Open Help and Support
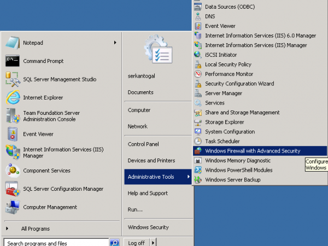This screenshot has height=246, width=328. (148, 193)
